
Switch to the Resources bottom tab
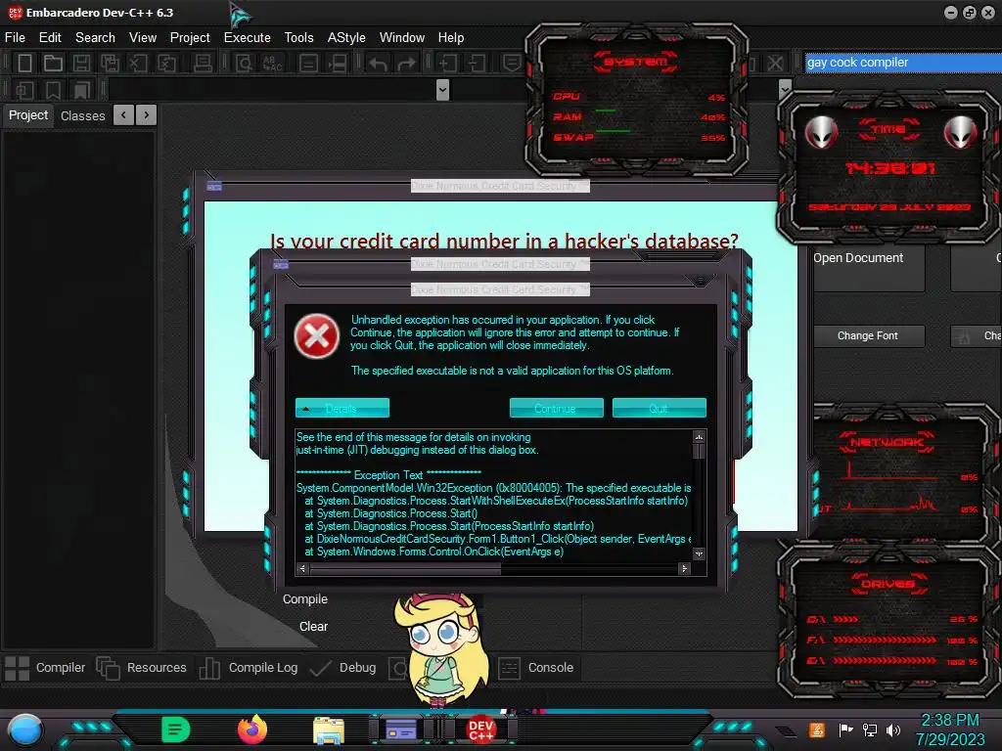[x=142, y=667]
